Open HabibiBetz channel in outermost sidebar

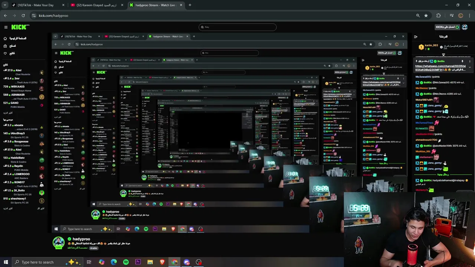[23, 159]
